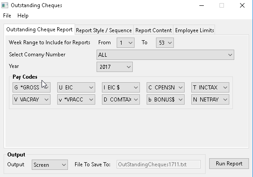This screenshot has width=253, height=177.
Task: Open the Select Company Number dropdown
Action: click(x=165, y=55)
